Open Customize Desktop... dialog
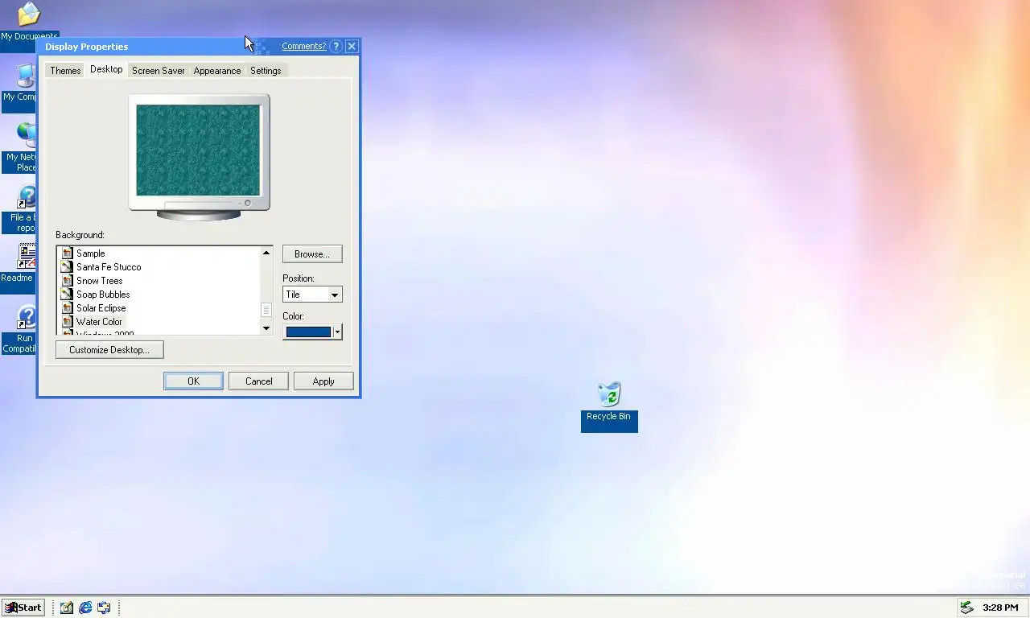 109,350
